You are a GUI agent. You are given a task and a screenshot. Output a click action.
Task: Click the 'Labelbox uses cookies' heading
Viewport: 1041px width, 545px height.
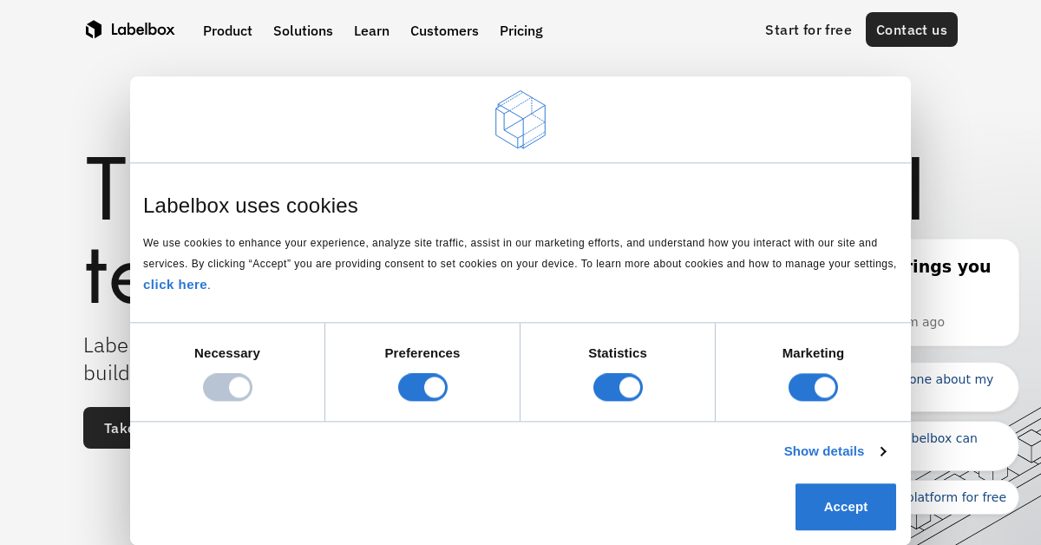[x=251, y=206]
